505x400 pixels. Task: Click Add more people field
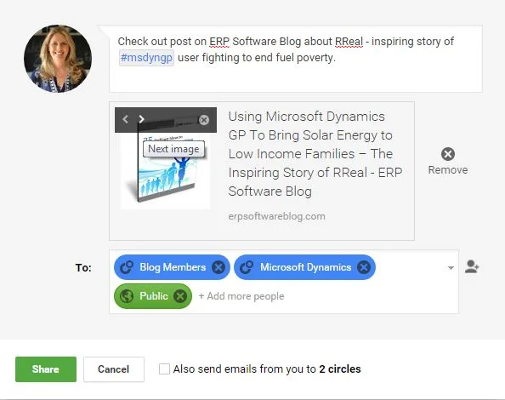[241, 296]
